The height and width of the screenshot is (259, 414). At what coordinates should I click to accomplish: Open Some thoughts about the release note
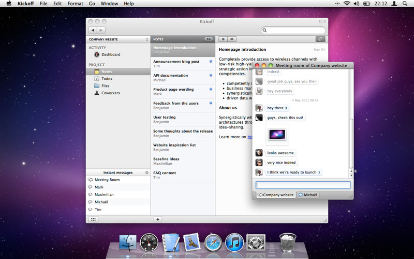(183, 133)
